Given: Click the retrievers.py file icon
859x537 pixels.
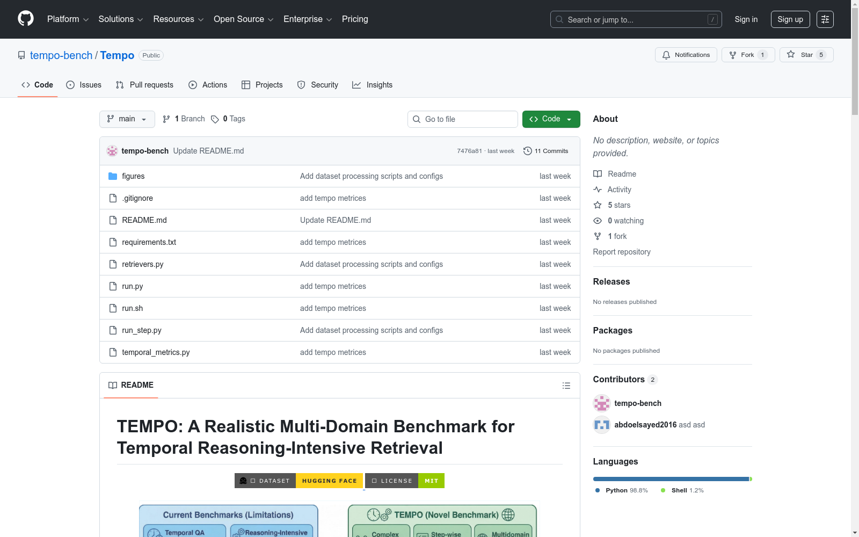Looking at the screenshot, I should click(x=113, y=264).
